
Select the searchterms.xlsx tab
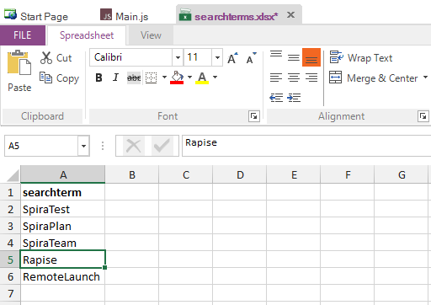click(x=236, y=17)
